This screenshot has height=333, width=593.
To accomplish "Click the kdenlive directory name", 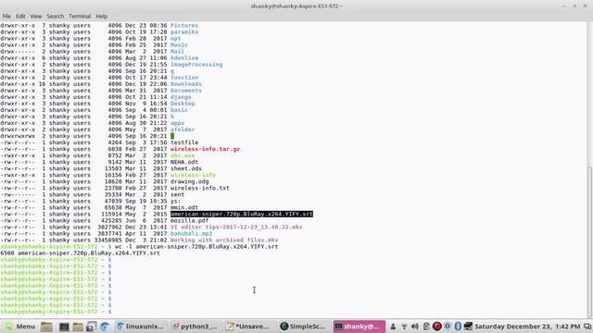I will point(184,58).
